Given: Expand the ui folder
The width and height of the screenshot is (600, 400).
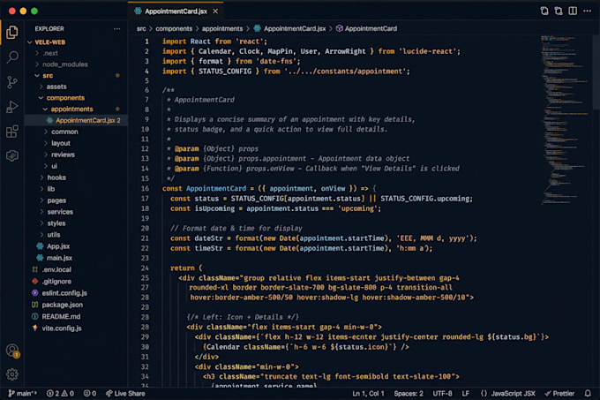Looking at the screenshot, I should pos(77,166).
